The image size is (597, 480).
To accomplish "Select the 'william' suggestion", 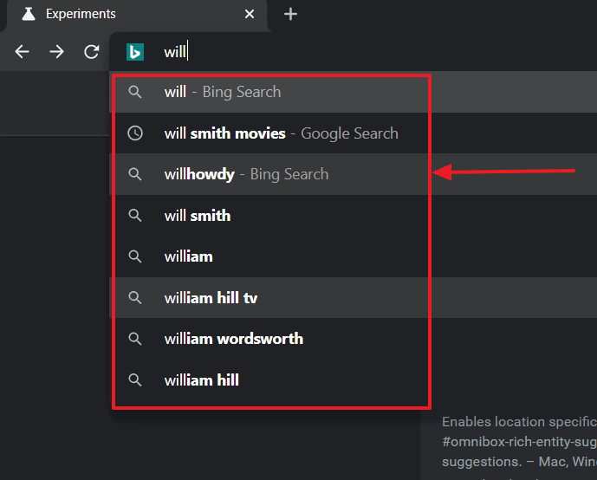I will pyautogui.click(x=353, y=256).
